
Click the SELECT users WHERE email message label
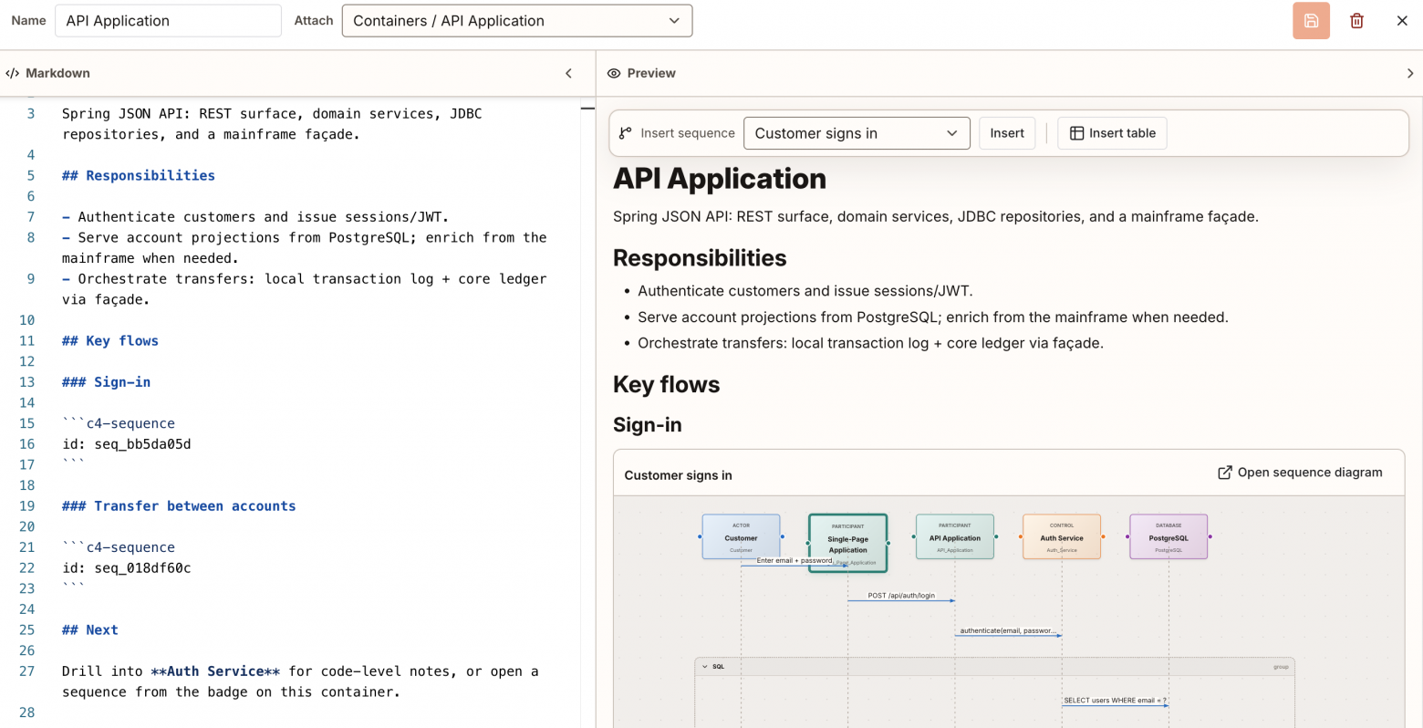click(1115, 701)
